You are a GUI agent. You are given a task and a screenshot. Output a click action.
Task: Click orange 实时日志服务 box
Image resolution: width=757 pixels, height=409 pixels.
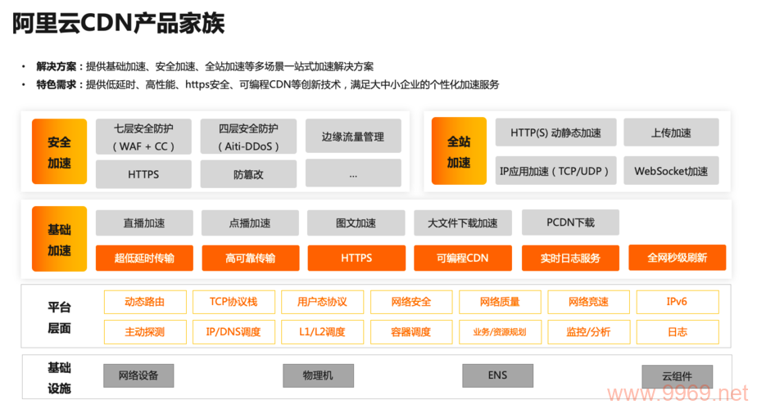pyautogui.click(x=570, y=258)
